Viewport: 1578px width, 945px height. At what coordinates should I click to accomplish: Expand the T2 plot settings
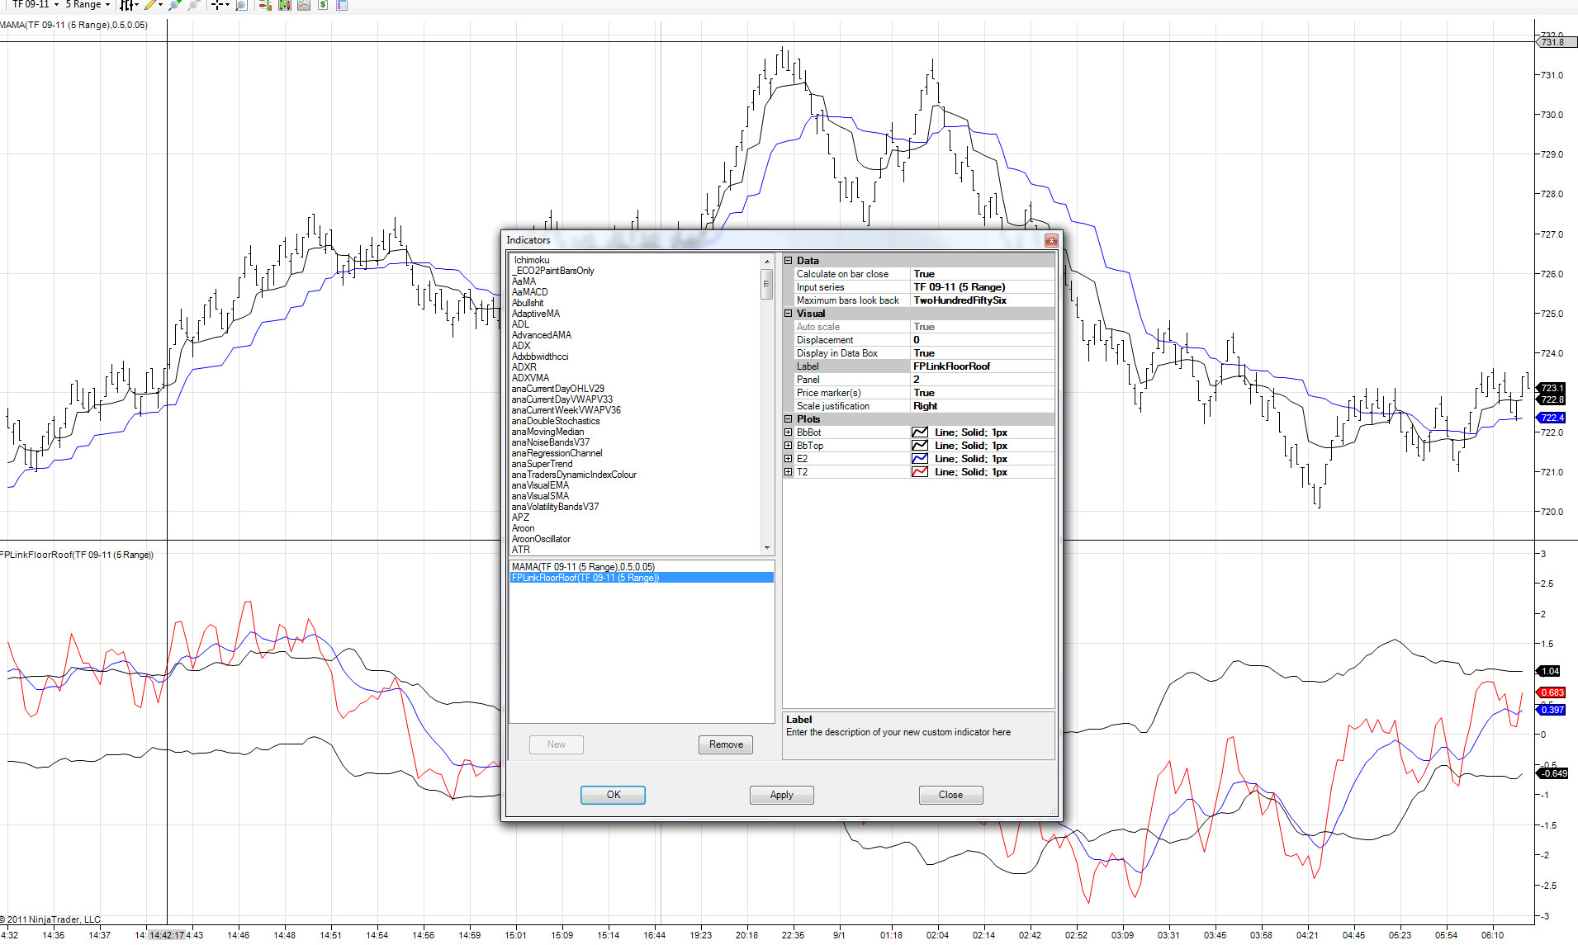pos(788,472)
